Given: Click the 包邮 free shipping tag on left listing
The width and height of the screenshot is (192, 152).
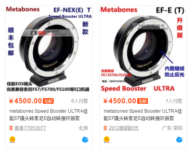Looking at the screenshot, I should pyautogui.click(x=48, y=101).
